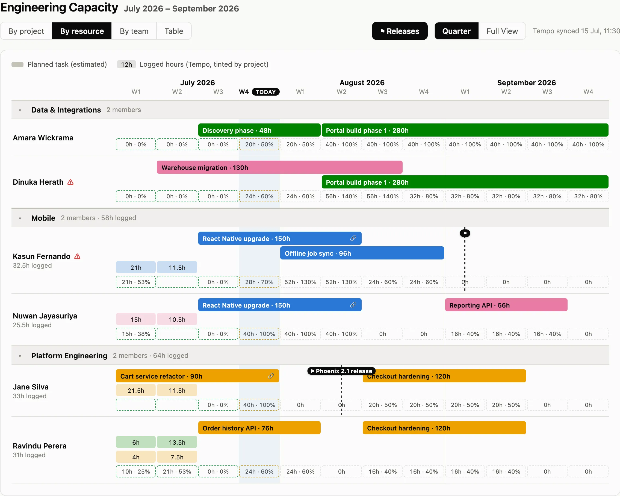
Task: Click the Phoenix 2.1 release flag label
Action: pos(341,371)
